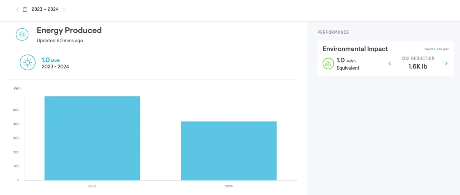Click the sun icon next to 1.0 MWh
460x195 pixels.
click(x=28, y=62)
